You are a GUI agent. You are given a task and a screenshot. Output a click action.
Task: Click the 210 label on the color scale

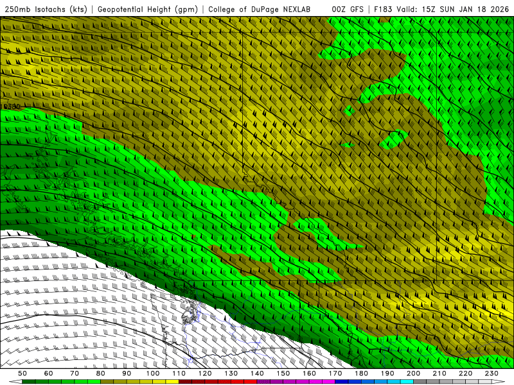439,373
